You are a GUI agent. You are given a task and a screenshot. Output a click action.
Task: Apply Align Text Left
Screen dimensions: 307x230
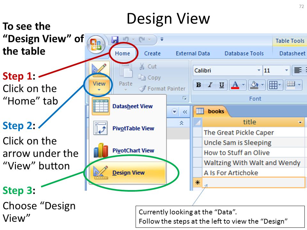coord(298,70)
